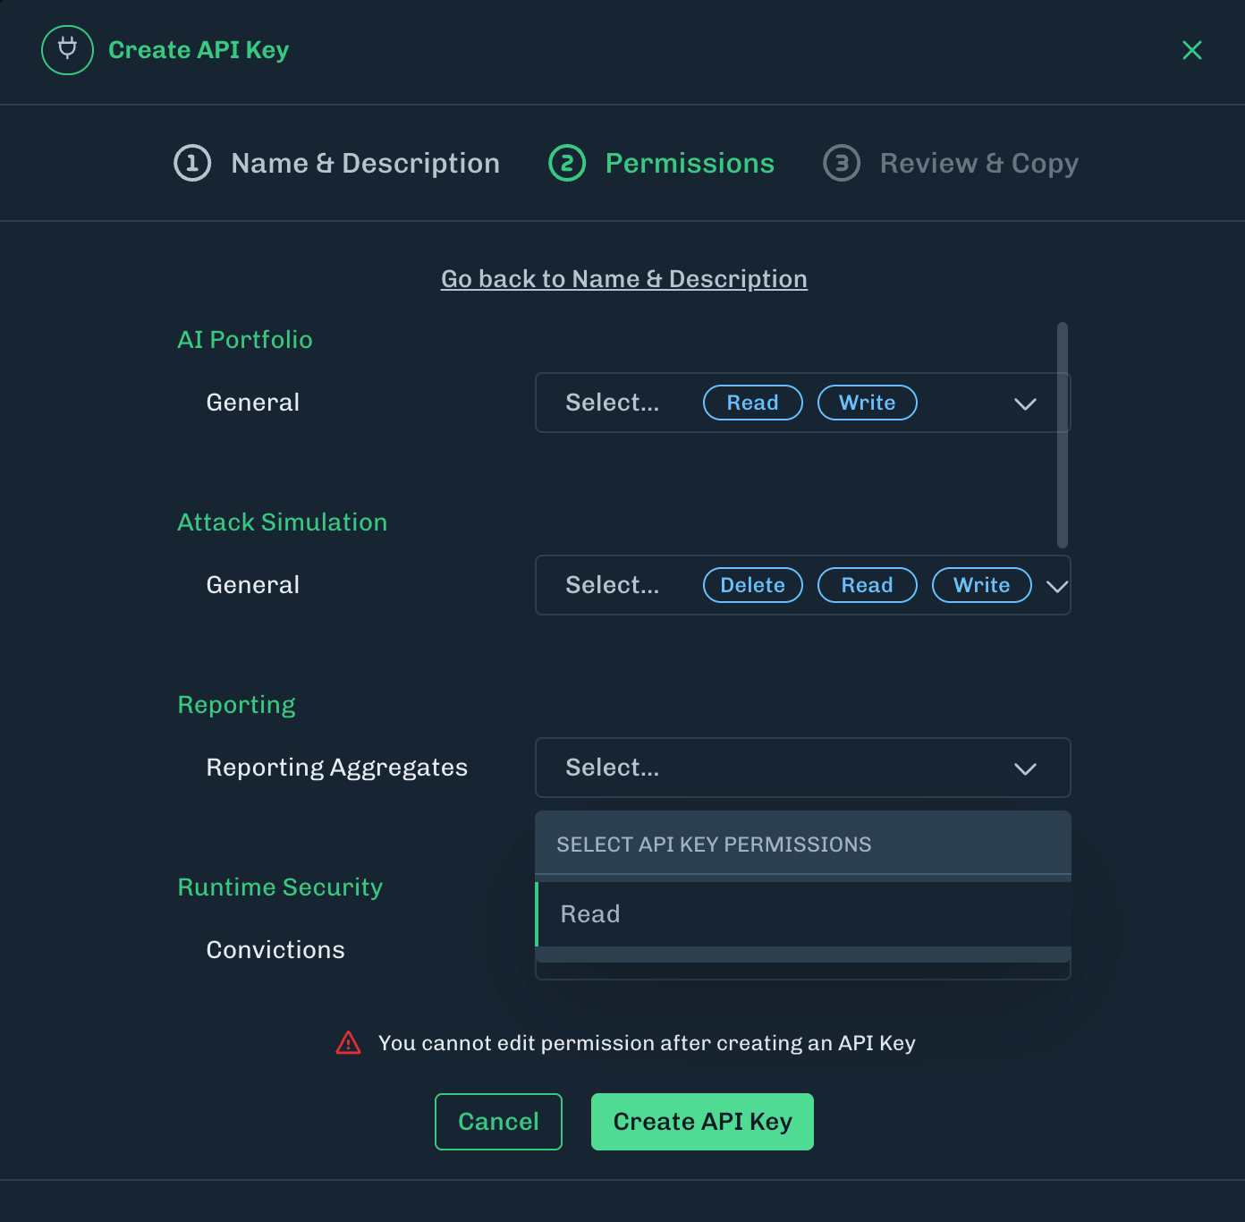Click Write chip in AI Portfolio General
Screen dimensions: 1245x1222
(x=868, y=403)
